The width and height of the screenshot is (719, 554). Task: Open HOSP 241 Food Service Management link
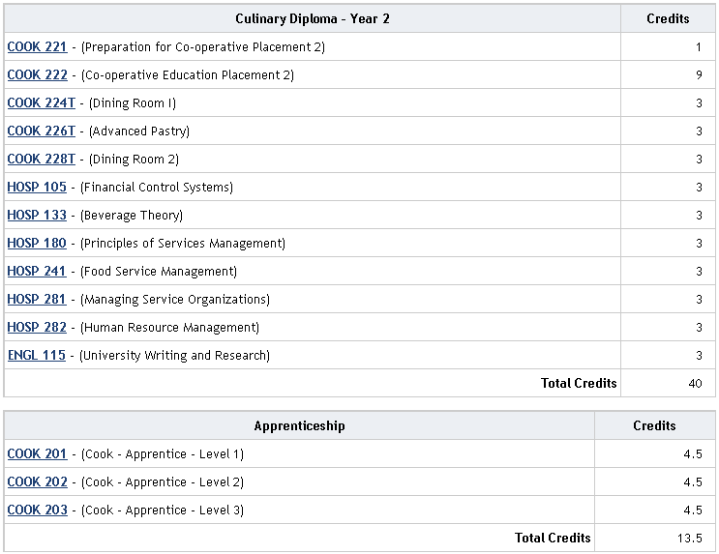pos(37,271)
